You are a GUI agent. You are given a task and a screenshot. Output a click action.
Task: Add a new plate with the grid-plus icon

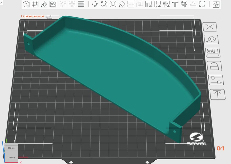(35, 4)
